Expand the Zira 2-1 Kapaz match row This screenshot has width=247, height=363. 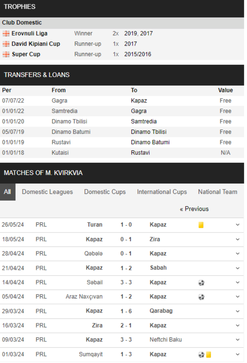pos(238,325)
